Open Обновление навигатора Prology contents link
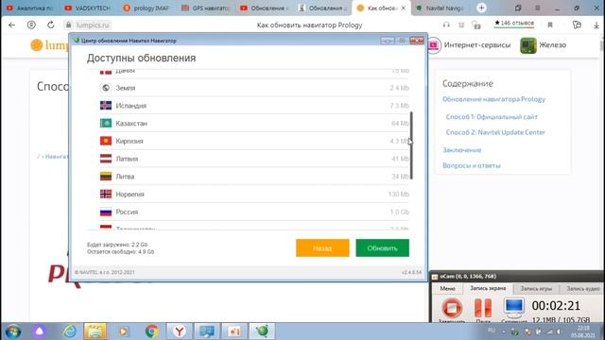Viewport: 605px width, 340px height. [493, 99]
